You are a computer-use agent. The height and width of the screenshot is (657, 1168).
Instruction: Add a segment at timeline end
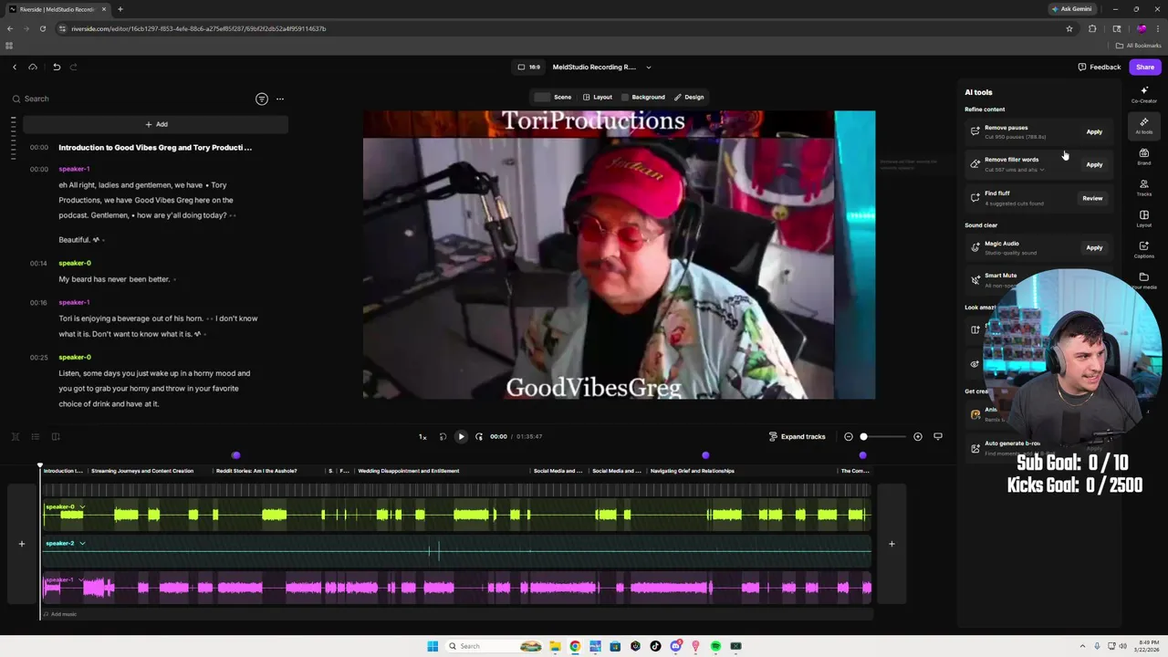pos(892,544)
